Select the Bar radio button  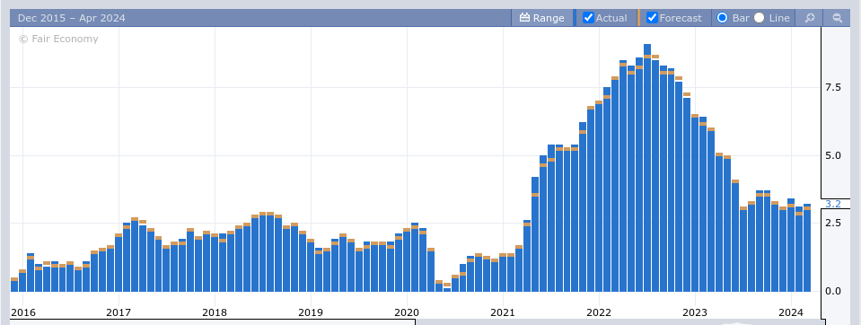[722, 18]
